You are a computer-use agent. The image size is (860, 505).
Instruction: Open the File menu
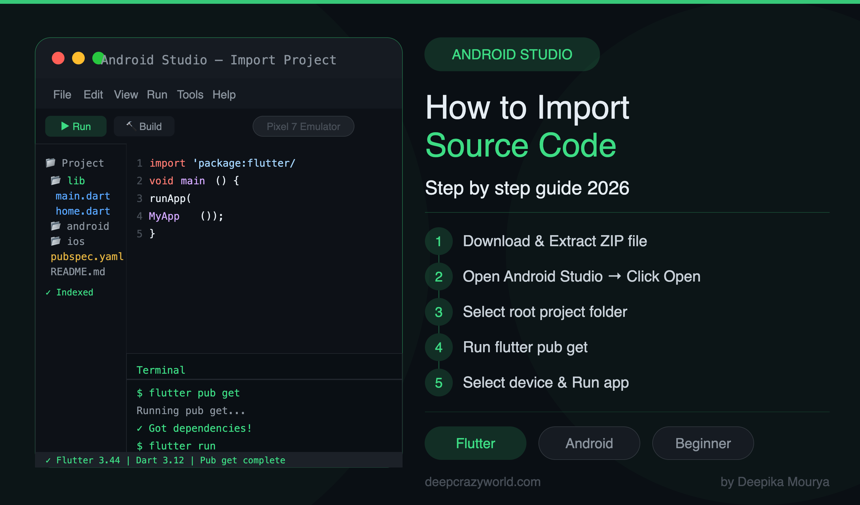tap(62, 94)
